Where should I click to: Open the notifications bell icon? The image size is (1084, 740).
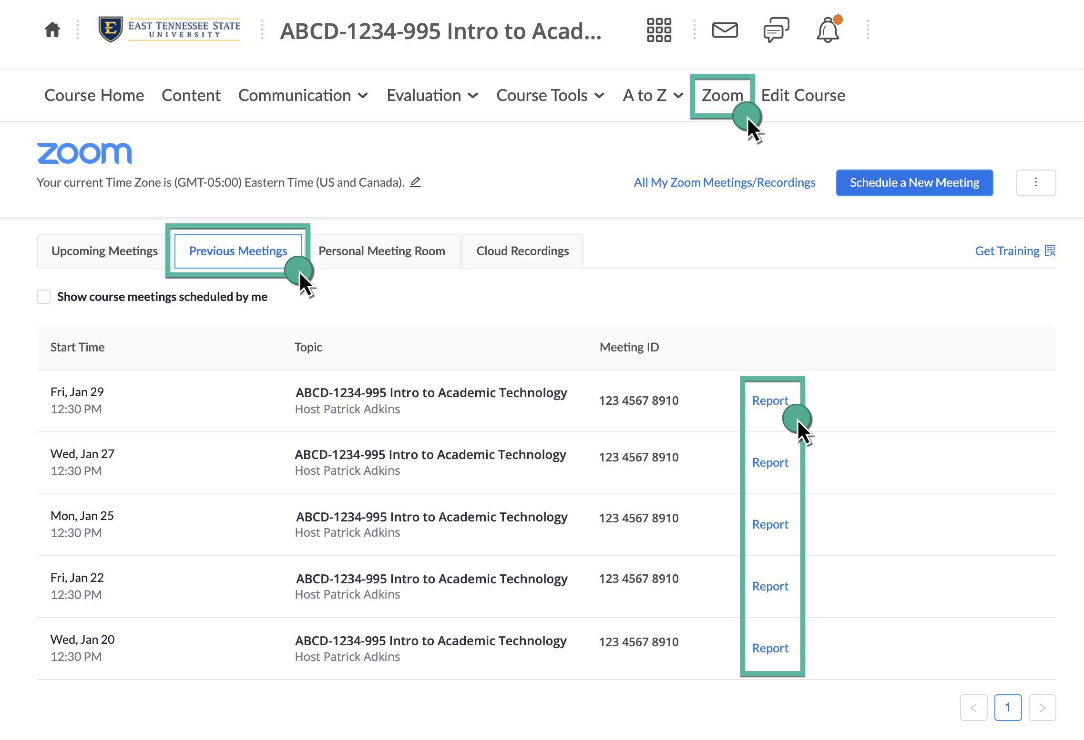[828, 31]
